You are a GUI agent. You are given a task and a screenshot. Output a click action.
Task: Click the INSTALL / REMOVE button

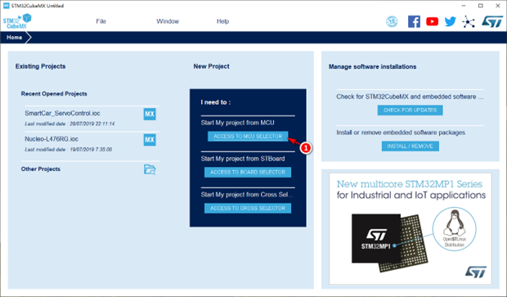410,146
